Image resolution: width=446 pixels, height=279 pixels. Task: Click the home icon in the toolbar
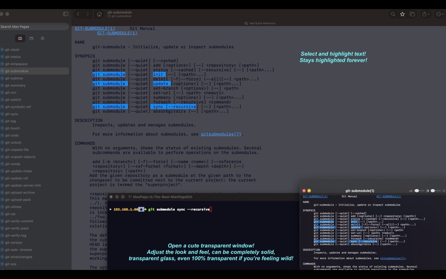[99, 14]
